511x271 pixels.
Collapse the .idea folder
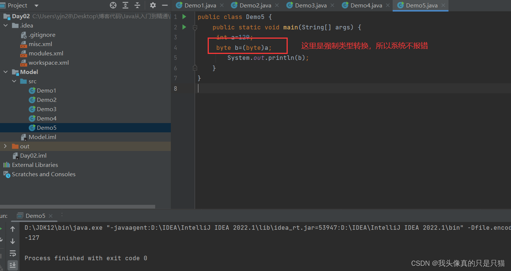(6, 25)
